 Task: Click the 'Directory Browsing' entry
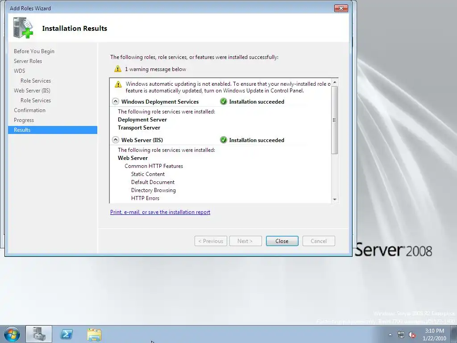pos(154,190)
